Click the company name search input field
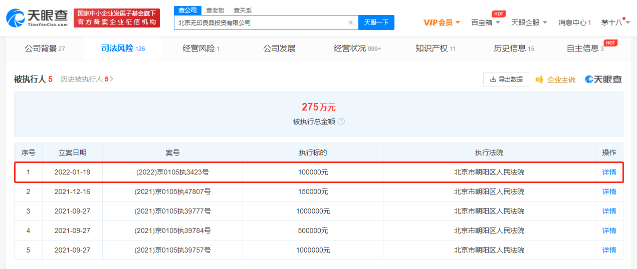The image size is (637, 269). tap(261, 22)
